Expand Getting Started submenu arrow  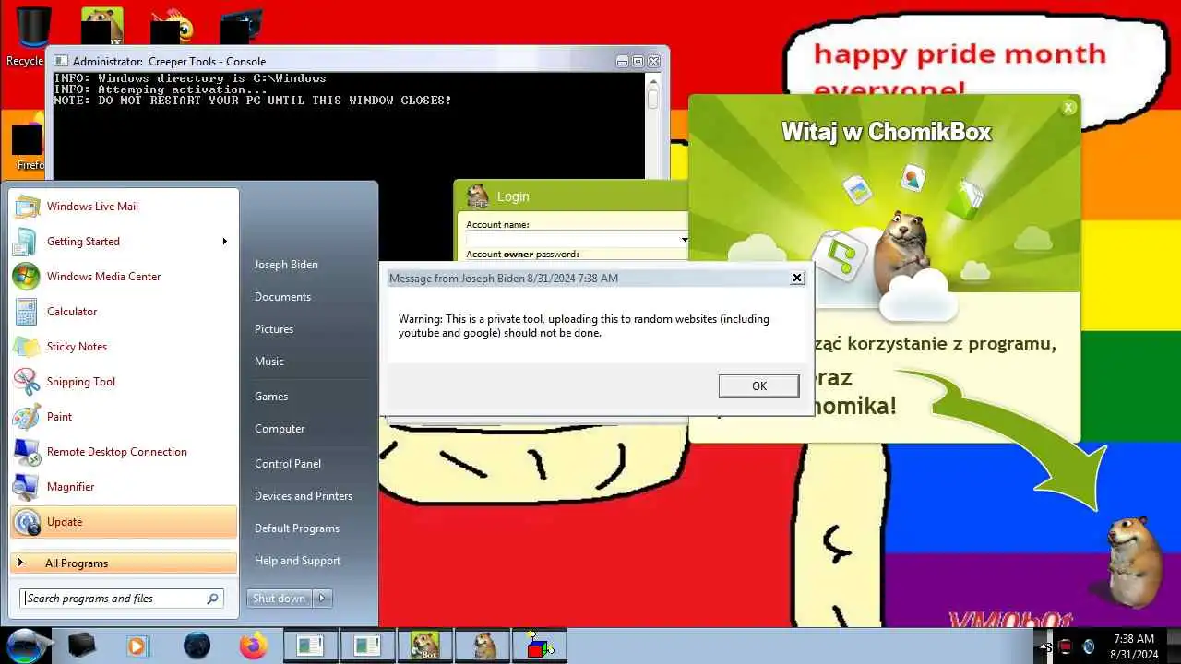coord(224,242)
